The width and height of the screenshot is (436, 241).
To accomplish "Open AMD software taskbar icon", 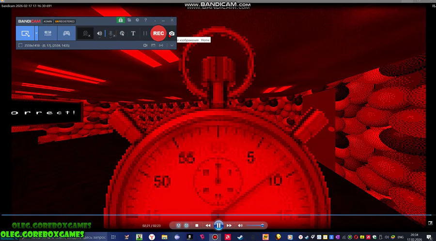I will coord(228,237).
